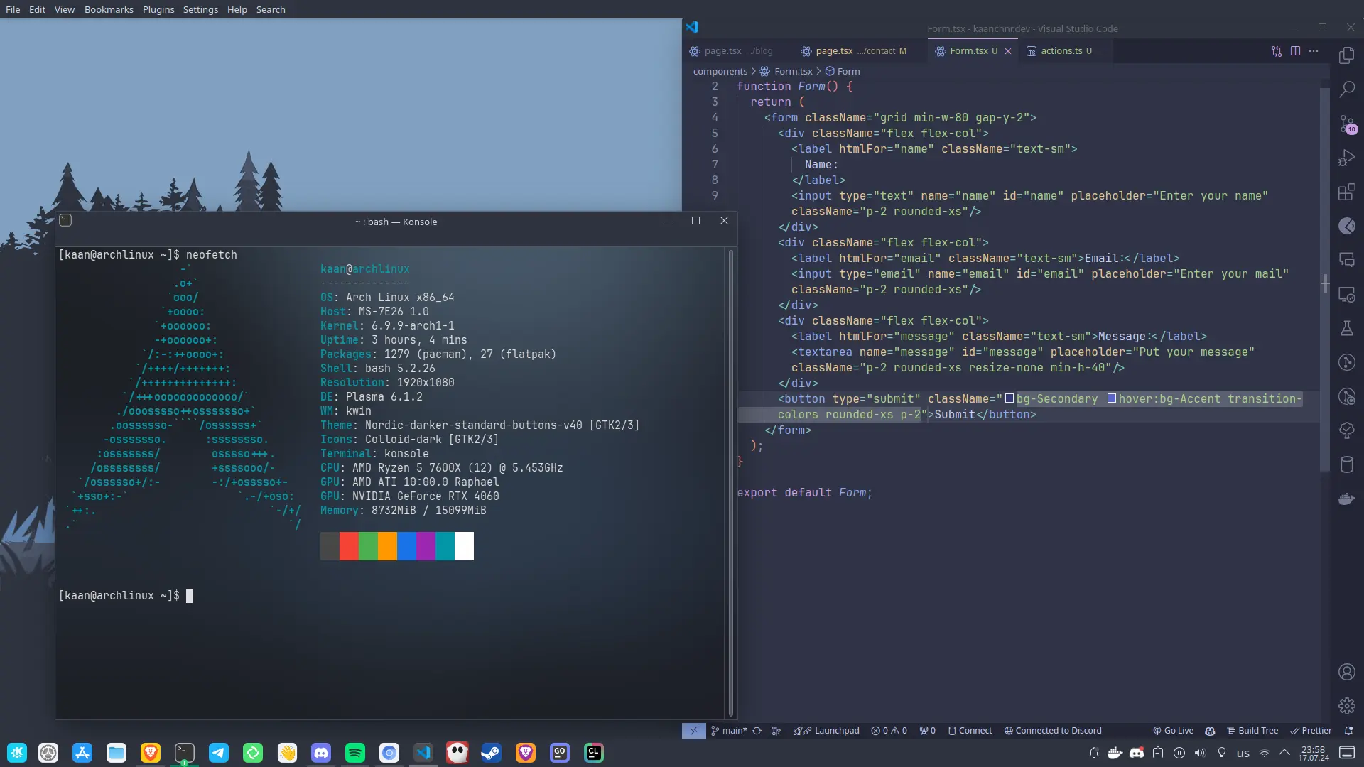Open the Accounts menu in VS Code
Screen dimensions: 1364x767
1346,672
